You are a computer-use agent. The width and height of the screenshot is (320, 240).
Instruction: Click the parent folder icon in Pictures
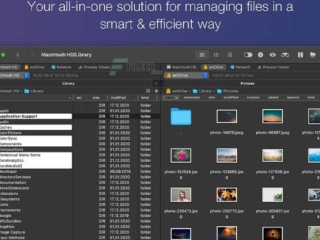181,117
